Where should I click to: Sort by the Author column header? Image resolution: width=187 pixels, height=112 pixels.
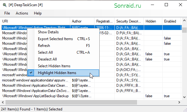[82, 21]
